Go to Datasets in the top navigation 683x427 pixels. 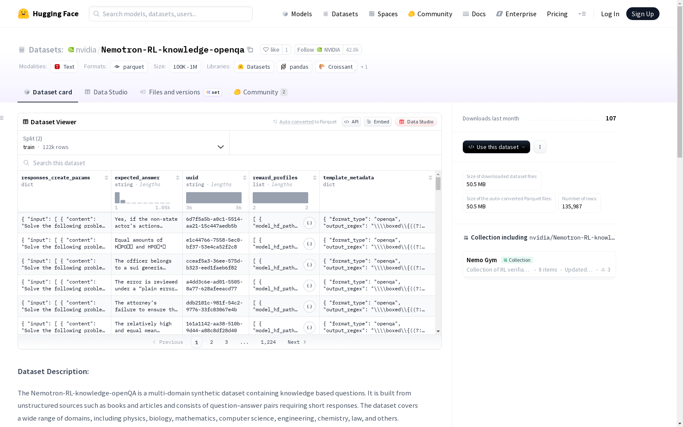pyautogui.click(x=340, y=14)
